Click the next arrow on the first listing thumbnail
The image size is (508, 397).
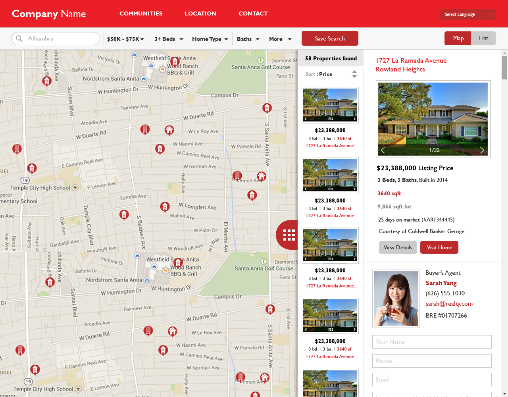(x=354, y=118)
